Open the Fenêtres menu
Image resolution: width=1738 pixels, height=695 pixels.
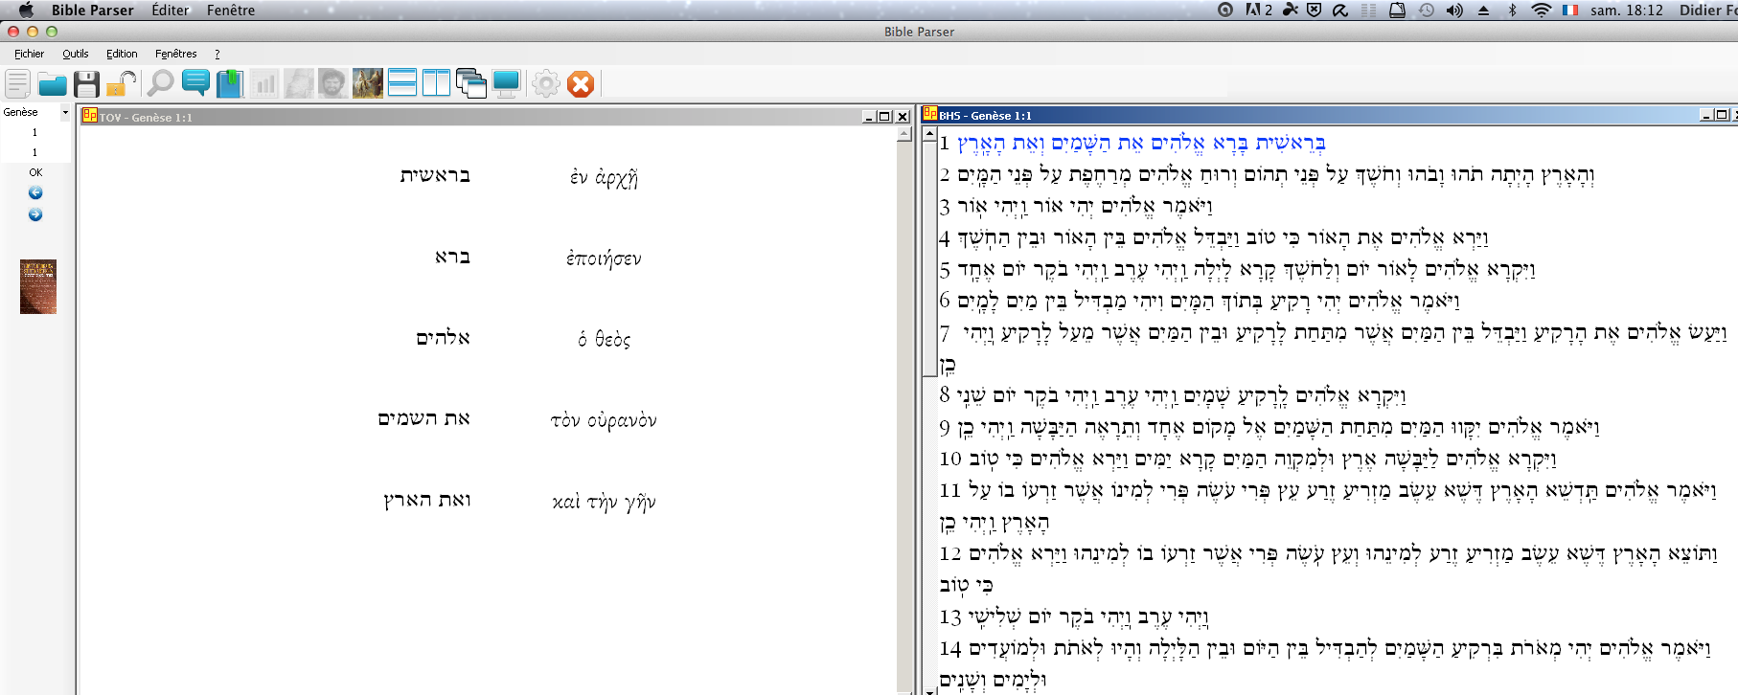pyautogui.click(x=176, y=54)
